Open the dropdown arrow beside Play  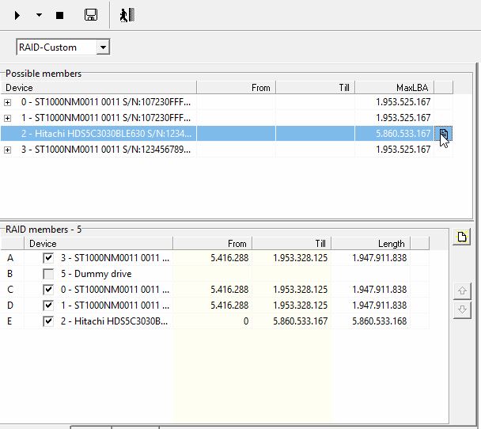pyautogui.click(x=39, y=15)
